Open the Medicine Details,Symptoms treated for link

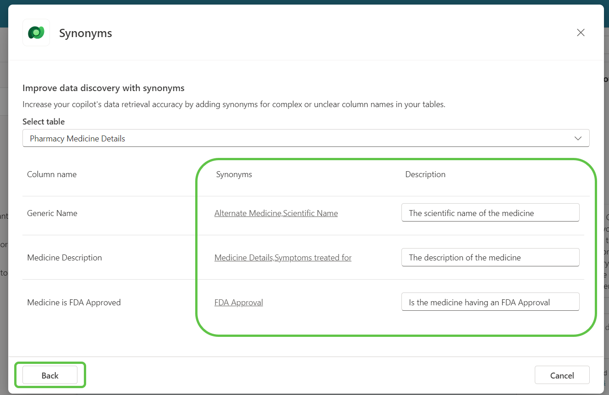[x=283, y=258]
